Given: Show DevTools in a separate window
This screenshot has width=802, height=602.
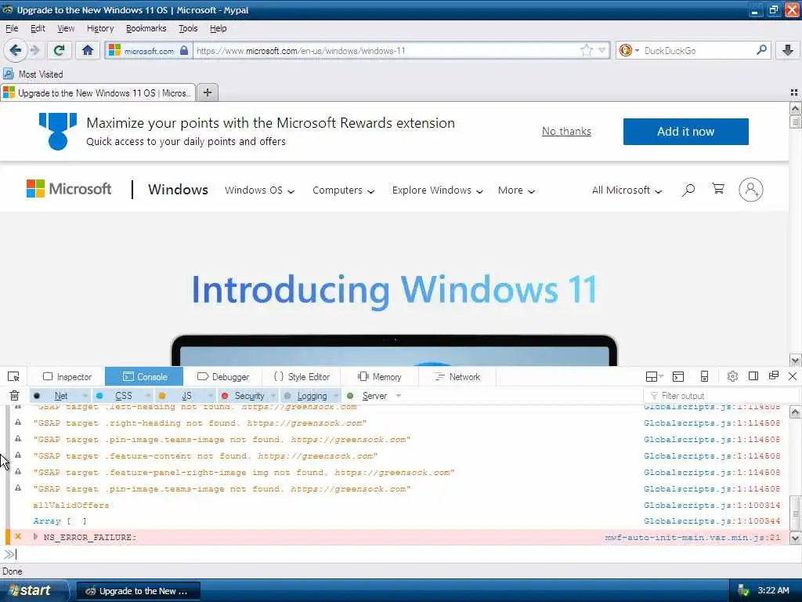Looking at the screenshot, I should point(773,375).
